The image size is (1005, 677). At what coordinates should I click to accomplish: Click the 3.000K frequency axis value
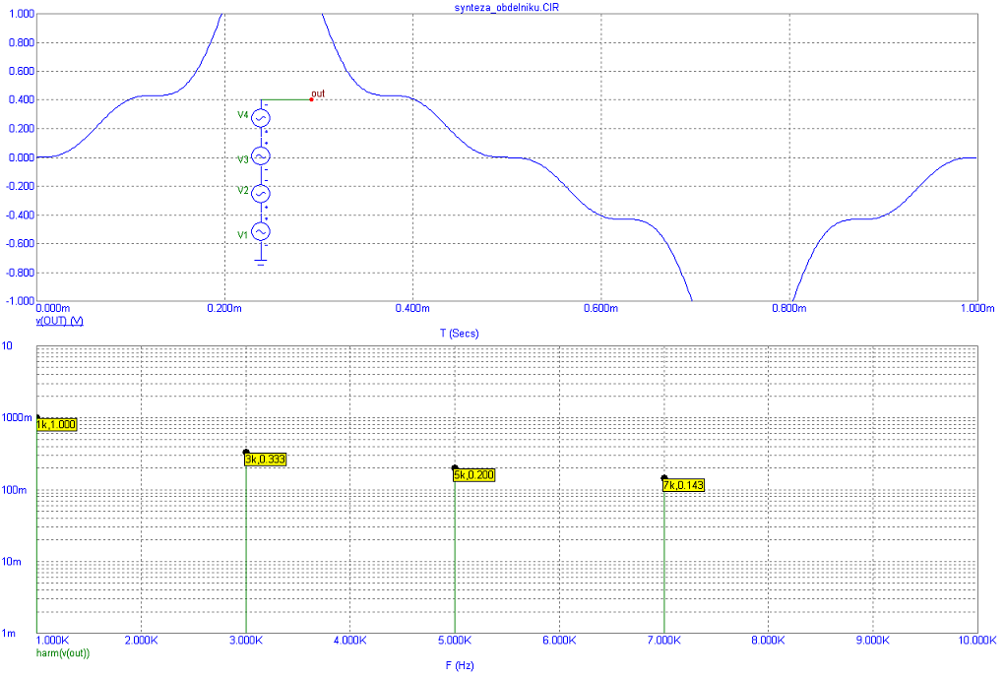[x=245, y=641]
